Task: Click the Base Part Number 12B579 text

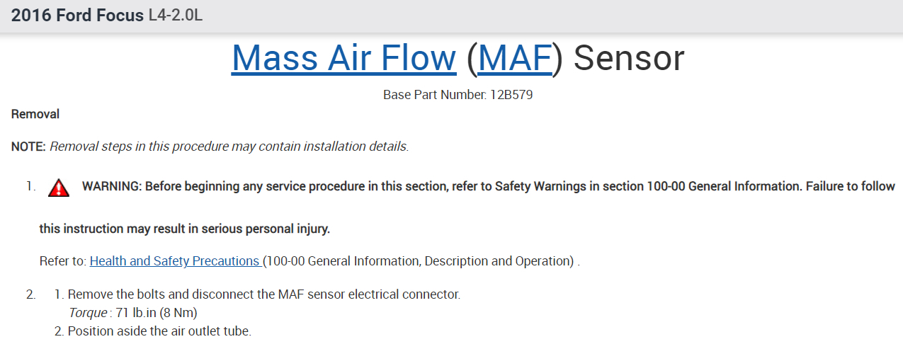Action: point(458,95)
